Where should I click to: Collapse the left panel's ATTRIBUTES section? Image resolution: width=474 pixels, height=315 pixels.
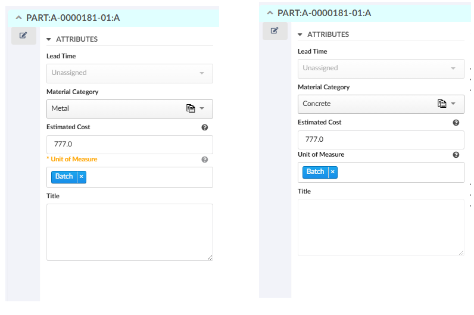point(49,39)
